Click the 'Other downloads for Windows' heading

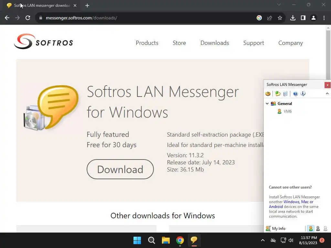[163, 216]
